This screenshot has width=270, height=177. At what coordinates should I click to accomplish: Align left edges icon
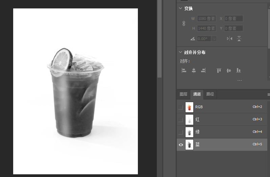tap(184, 70)
